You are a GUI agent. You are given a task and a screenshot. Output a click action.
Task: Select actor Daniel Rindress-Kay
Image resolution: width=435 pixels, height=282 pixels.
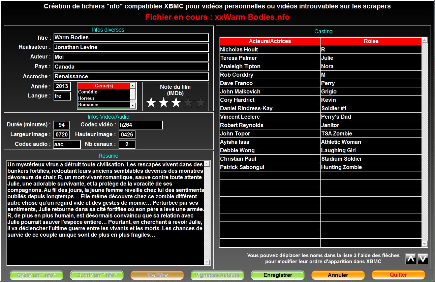pyautogui.click(x=270, y=108)
